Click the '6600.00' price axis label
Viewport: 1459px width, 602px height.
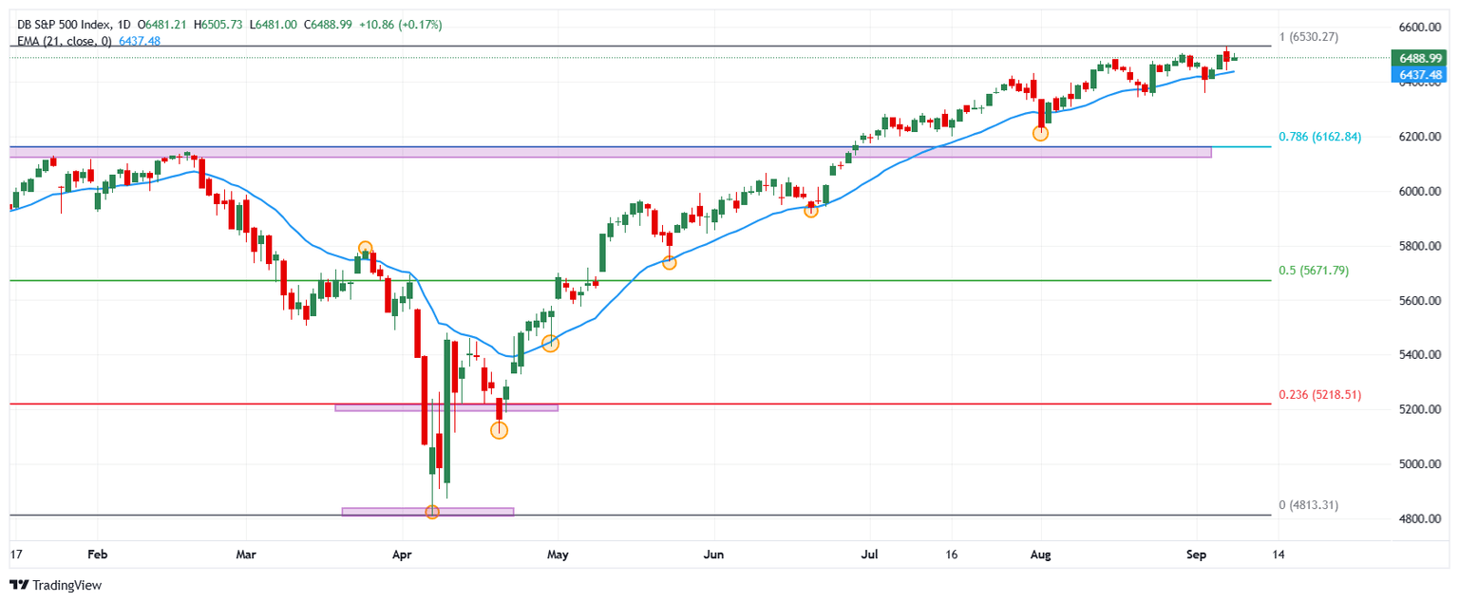[1418, 28]
